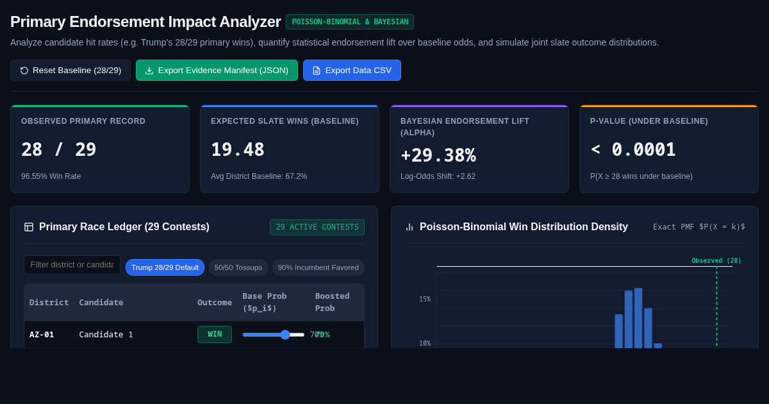
Task: Click the tallest blue bar in the distribution chart
Action: pos(638,318)
